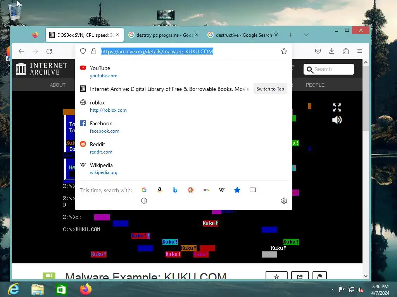The image size is (397, 297).
Task: Open search settings gear icon
Action: tap(284, 201)
